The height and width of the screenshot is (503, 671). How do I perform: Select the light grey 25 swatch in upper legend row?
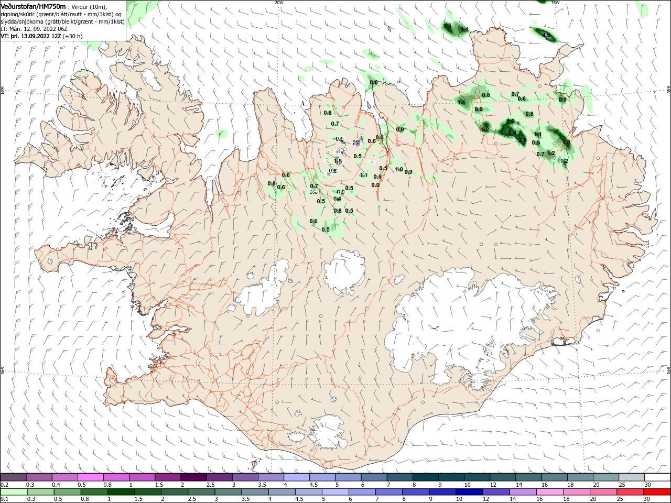(x=631, y=477)
